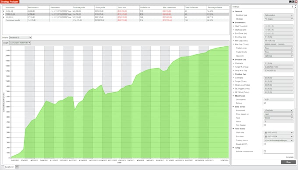Switch to the Analyzer tab
Viewport: 298px width, 170px height.
point(9,167)
